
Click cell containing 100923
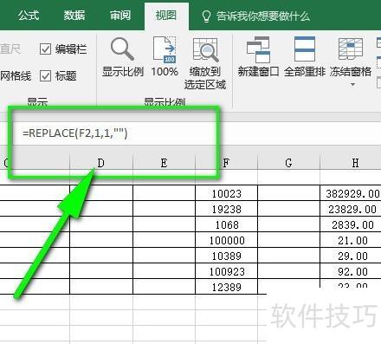click(226, 271)
